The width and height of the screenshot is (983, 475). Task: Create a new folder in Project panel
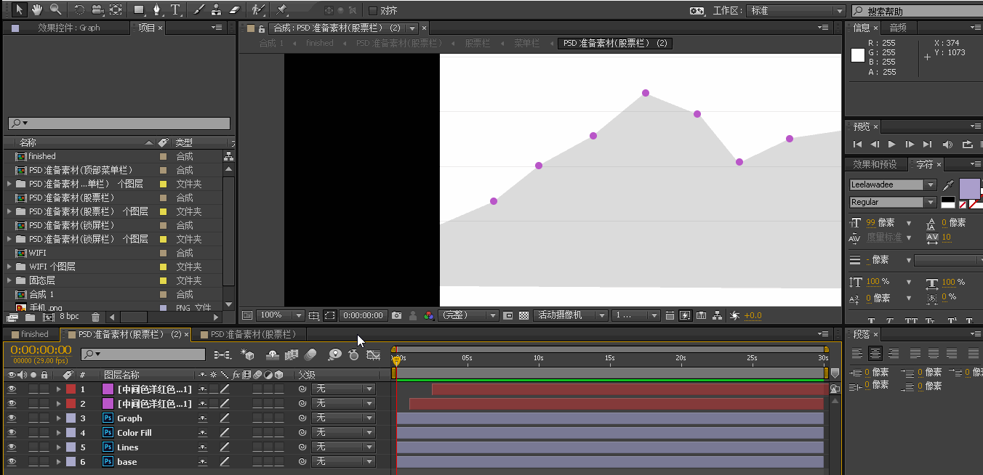[x=30, y=317]
